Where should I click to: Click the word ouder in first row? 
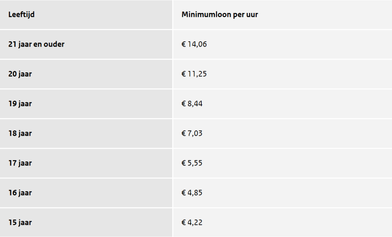pos(55,44)
